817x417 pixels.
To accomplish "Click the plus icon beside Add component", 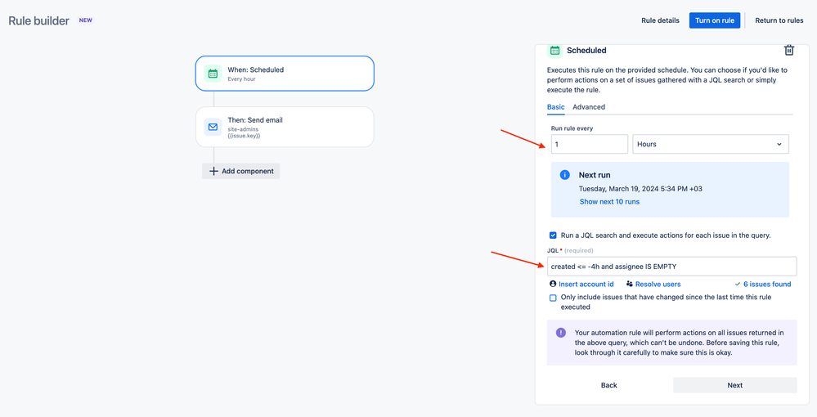I will pos(213,171).
